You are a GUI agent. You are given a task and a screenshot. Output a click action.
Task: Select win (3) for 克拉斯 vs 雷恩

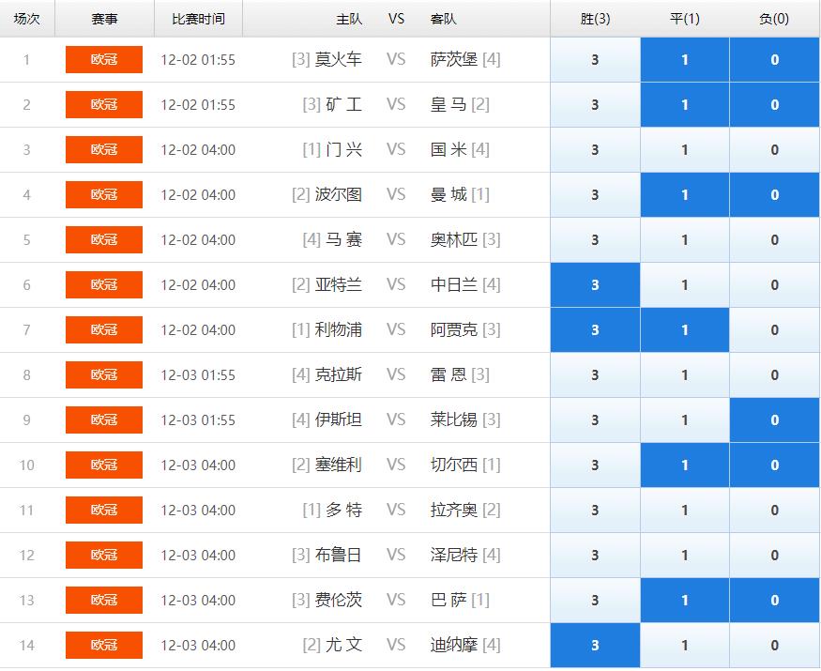[595, 375]
